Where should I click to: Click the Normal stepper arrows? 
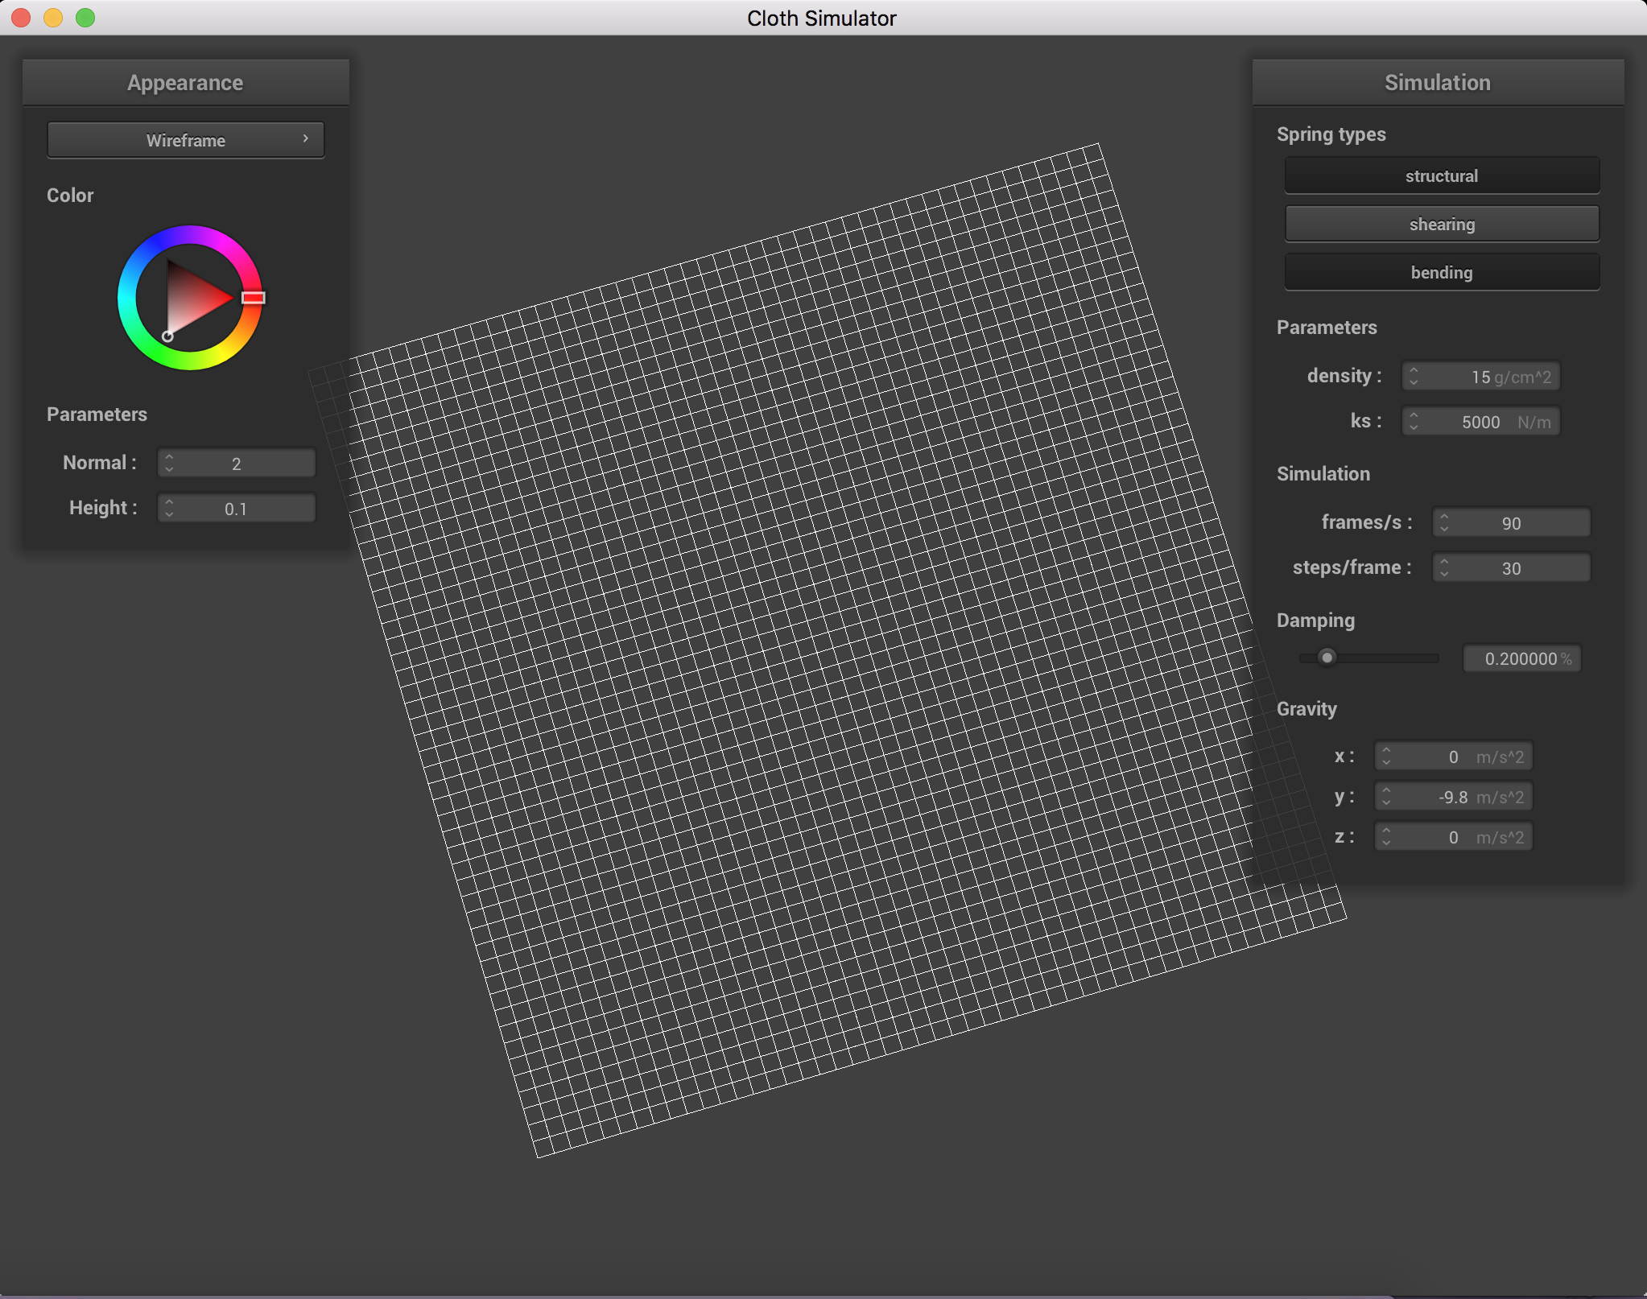pyautogui.click(x=169, y=463)
